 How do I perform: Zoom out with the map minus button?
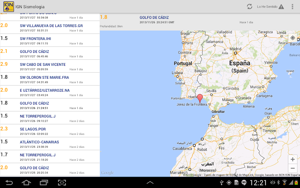(293, 168)
